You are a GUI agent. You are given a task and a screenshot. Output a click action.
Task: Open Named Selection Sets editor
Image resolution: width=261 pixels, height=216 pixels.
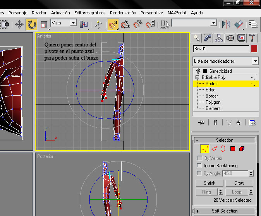click(165, 24)
